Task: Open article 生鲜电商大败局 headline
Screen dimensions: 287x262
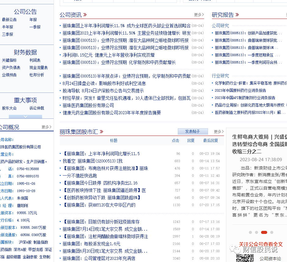Action: pyautogui.click(x=260, y=144)
